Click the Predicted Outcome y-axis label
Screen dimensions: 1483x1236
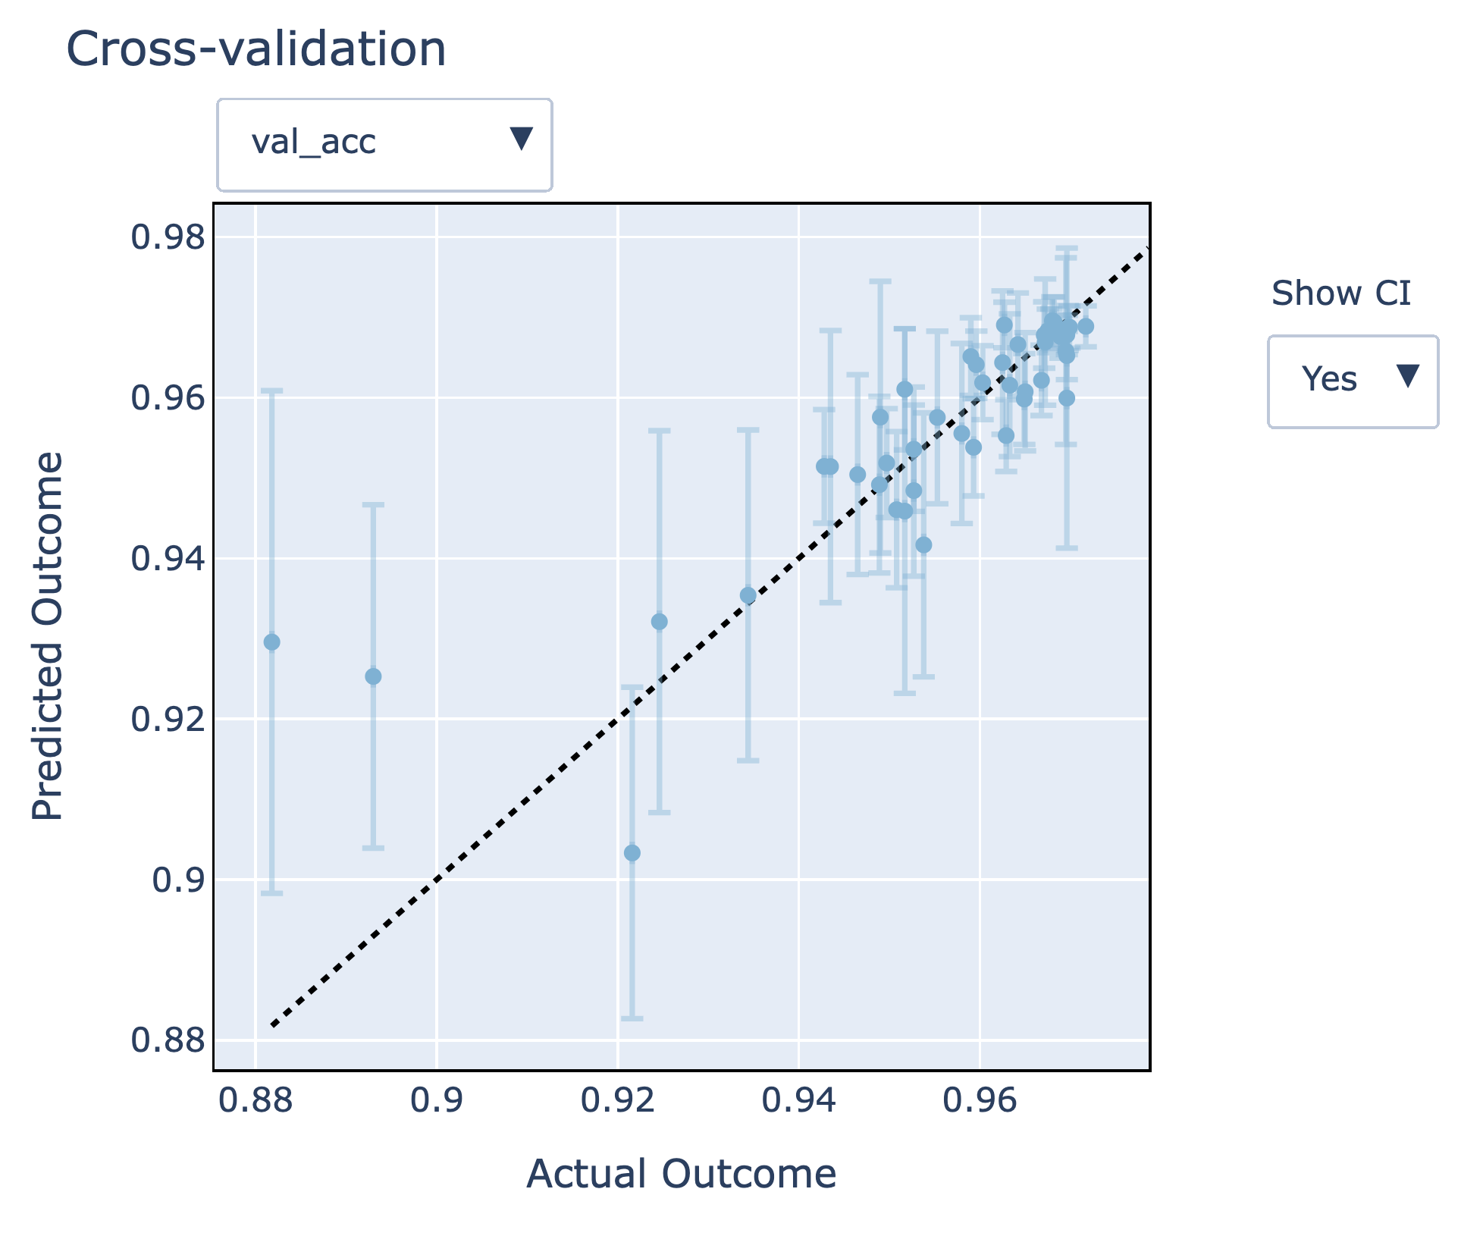pos(47,635)
